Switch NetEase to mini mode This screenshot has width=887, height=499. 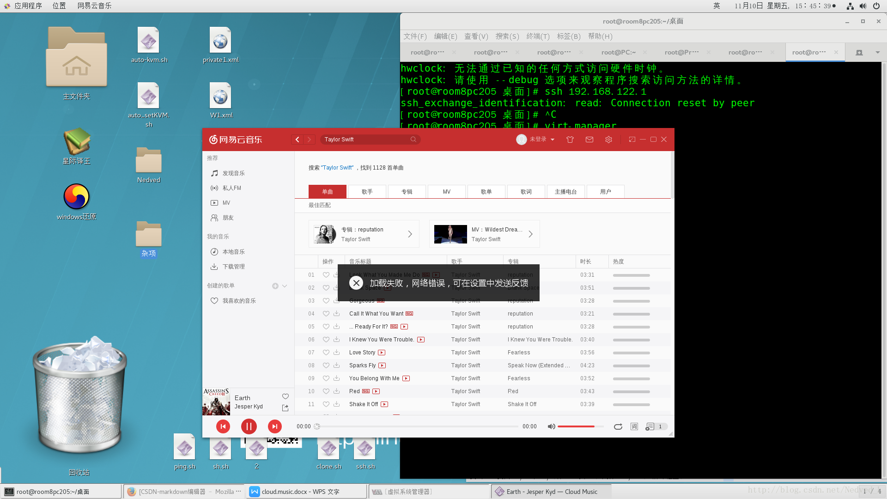[x=632, y=140]
